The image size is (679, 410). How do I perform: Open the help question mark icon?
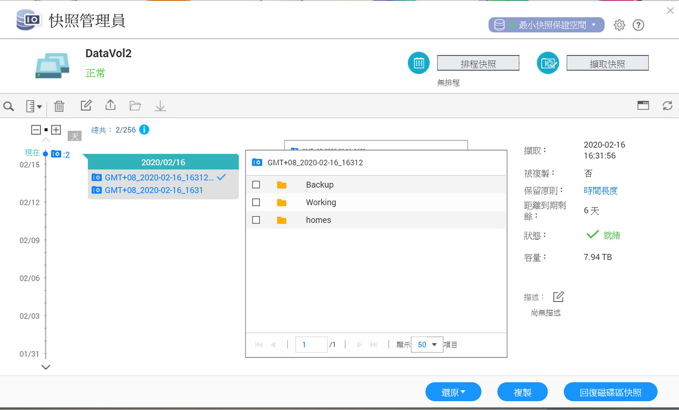[x=638, y=25]
